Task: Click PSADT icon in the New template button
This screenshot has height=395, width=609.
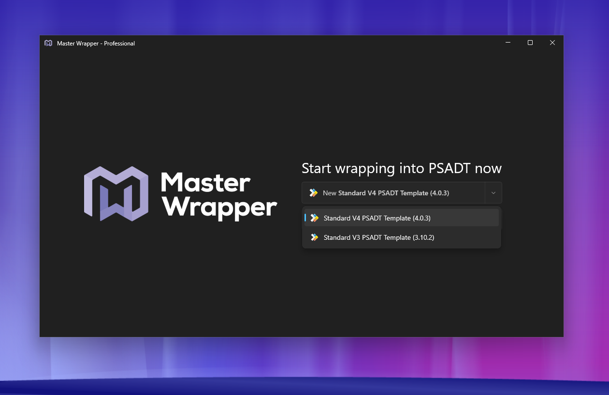Action: (x=313, y=193)
